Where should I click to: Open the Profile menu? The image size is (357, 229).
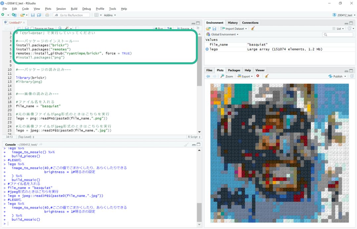click(100, 9)
